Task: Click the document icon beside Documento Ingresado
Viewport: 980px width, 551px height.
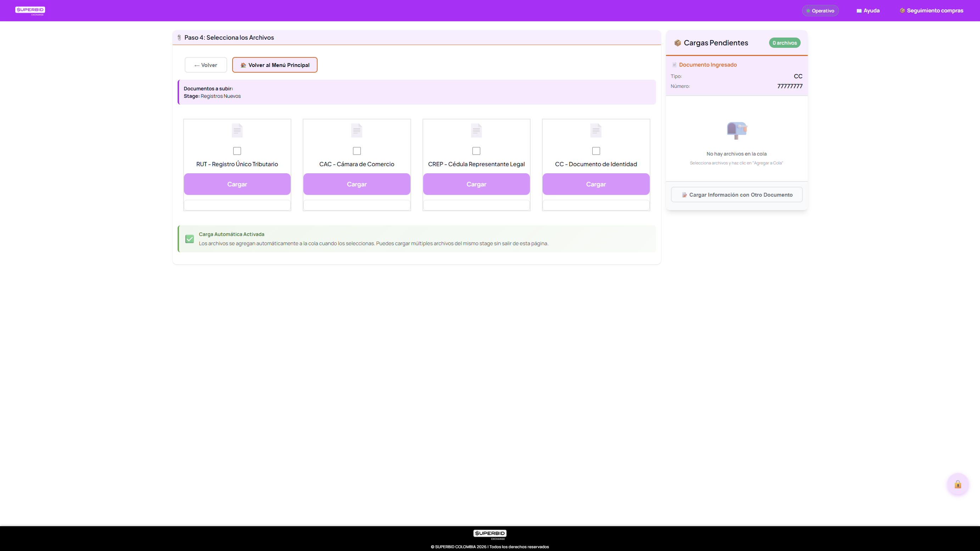Action: coord(674,64)
